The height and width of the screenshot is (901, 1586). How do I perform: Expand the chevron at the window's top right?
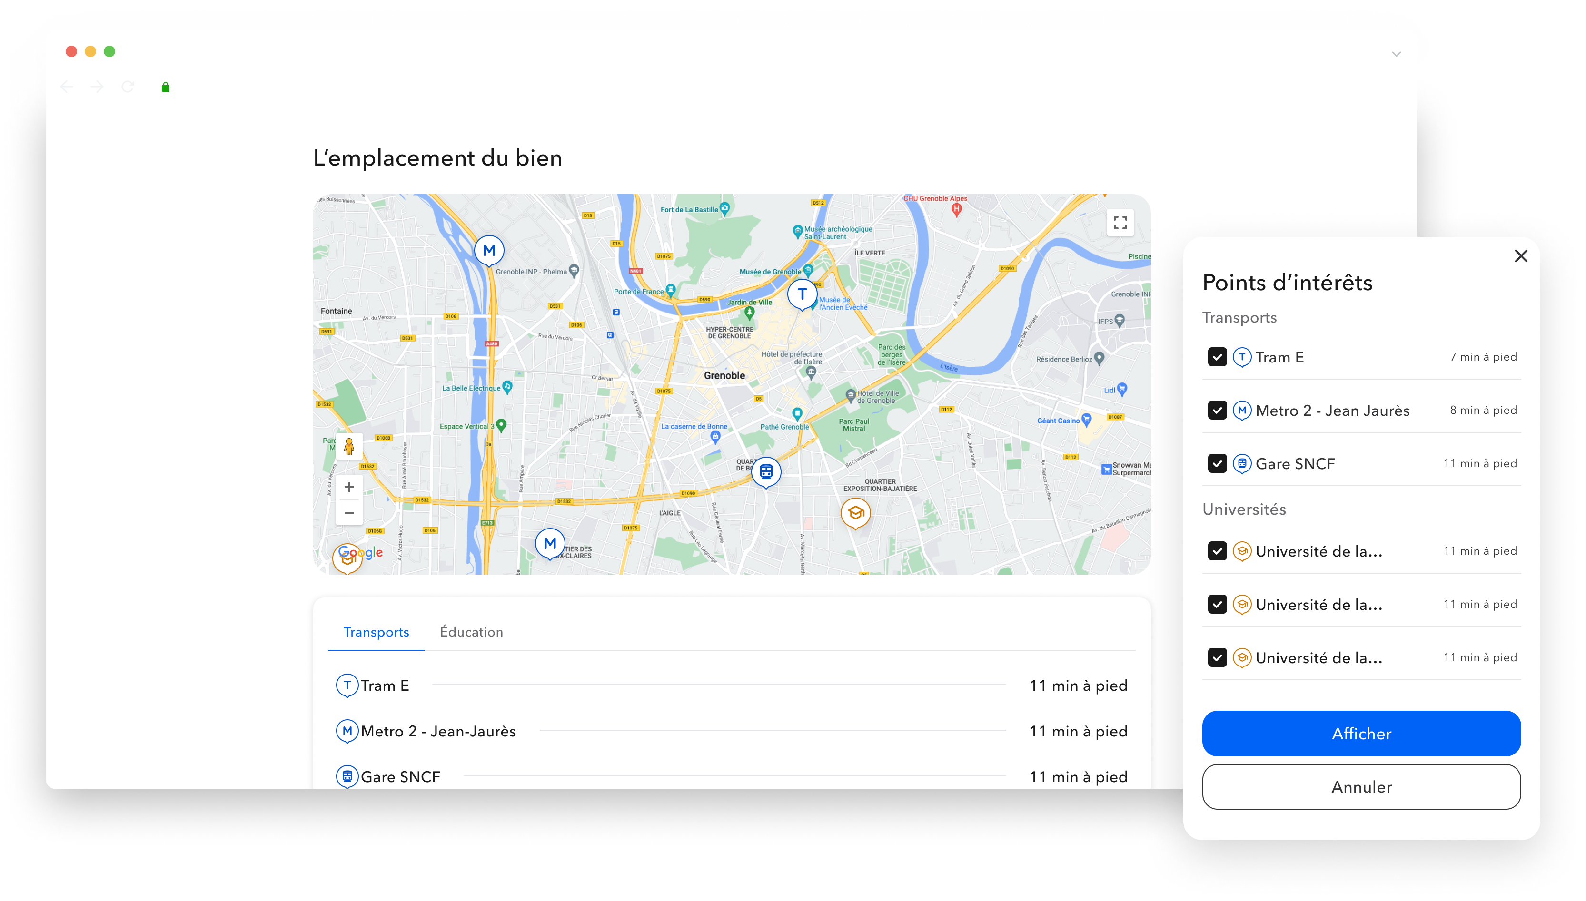pyautogui.click(x=1396, y=54)
